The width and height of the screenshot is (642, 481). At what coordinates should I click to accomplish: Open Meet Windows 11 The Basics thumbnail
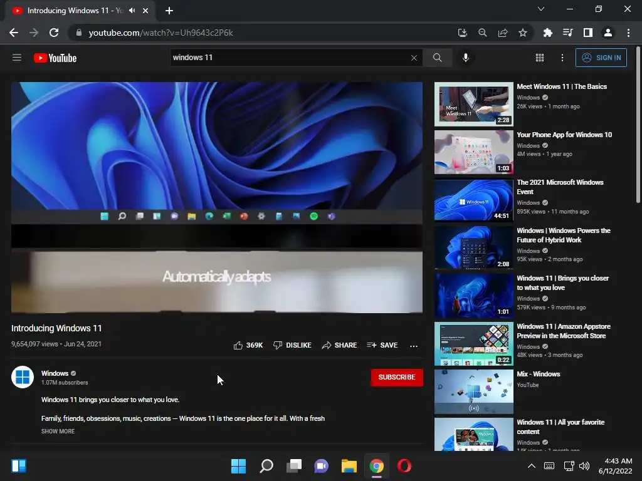(474, 105)
